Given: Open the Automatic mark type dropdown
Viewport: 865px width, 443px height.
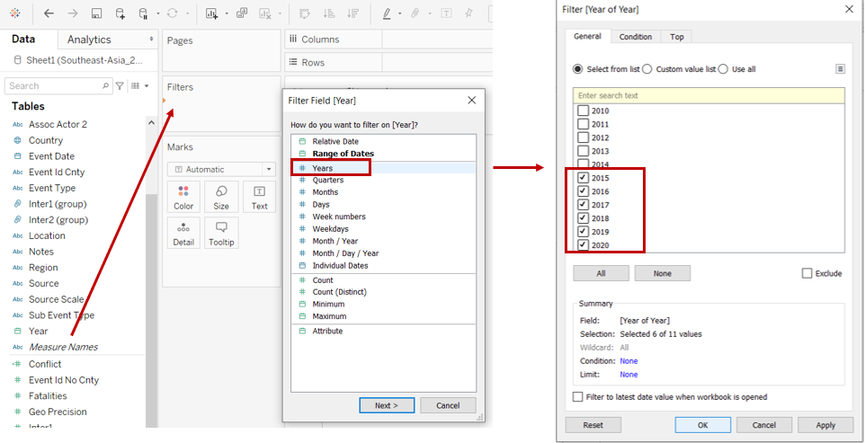Looking at the screenshot, I should tap(221, 169).
